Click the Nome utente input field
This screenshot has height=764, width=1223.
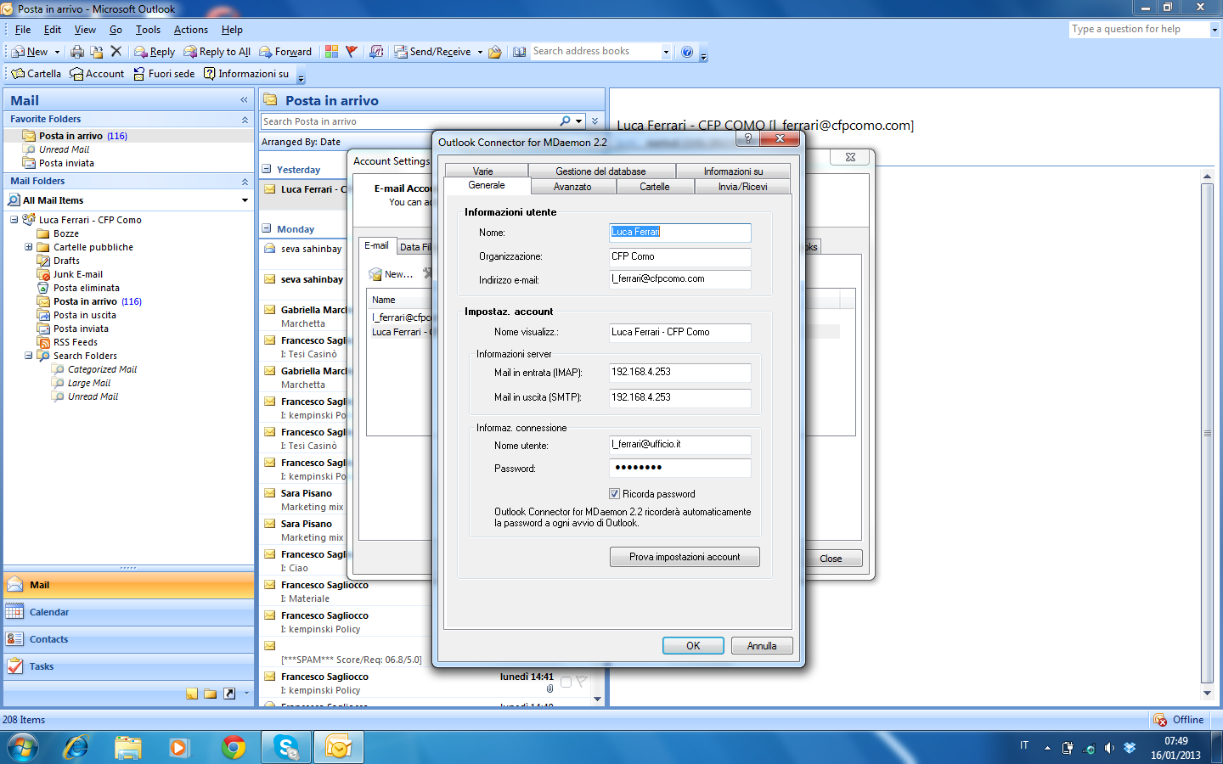[680, 444]
